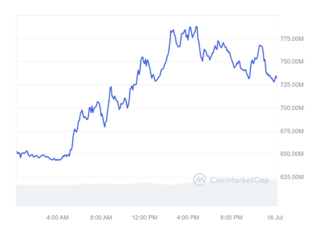Click the 700.00M y-axis label

pyautogui.click(x=292, y=108)
